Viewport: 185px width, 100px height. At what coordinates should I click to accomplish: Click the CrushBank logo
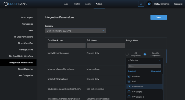click(x=15, y=4)
